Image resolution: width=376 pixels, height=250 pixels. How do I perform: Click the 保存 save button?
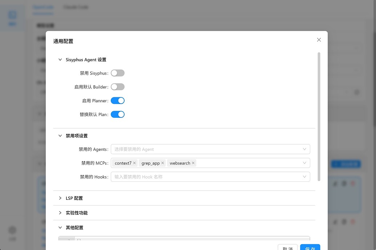point(310,247)
